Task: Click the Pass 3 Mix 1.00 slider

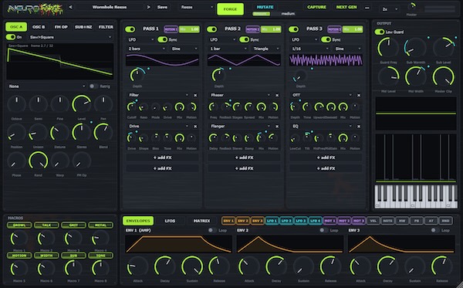Action: pos(353,29)
